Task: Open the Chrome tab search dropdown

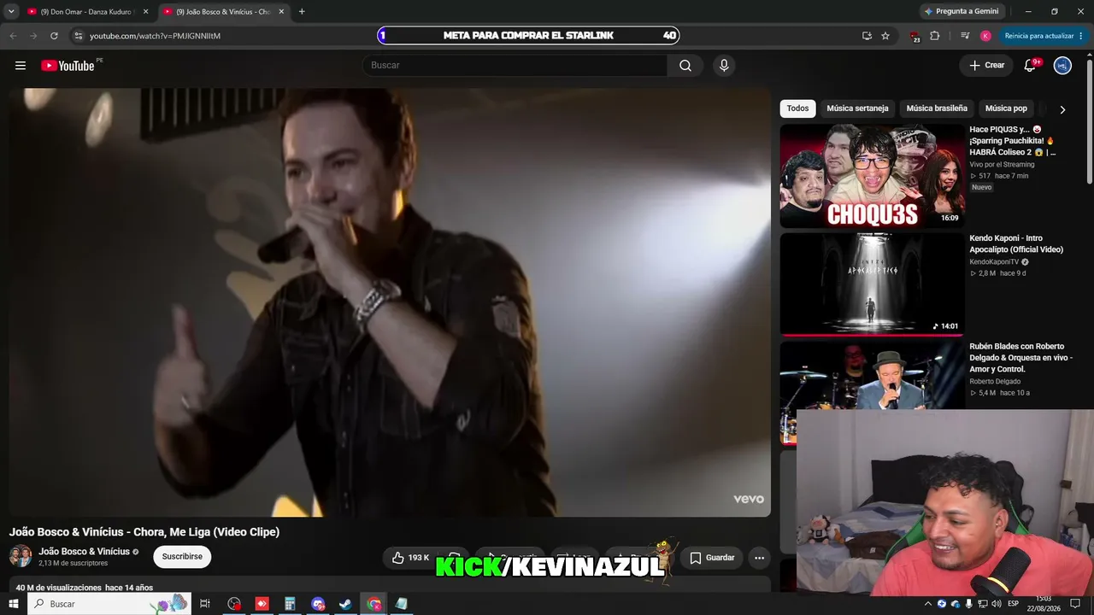Action: tap(11, 11)
